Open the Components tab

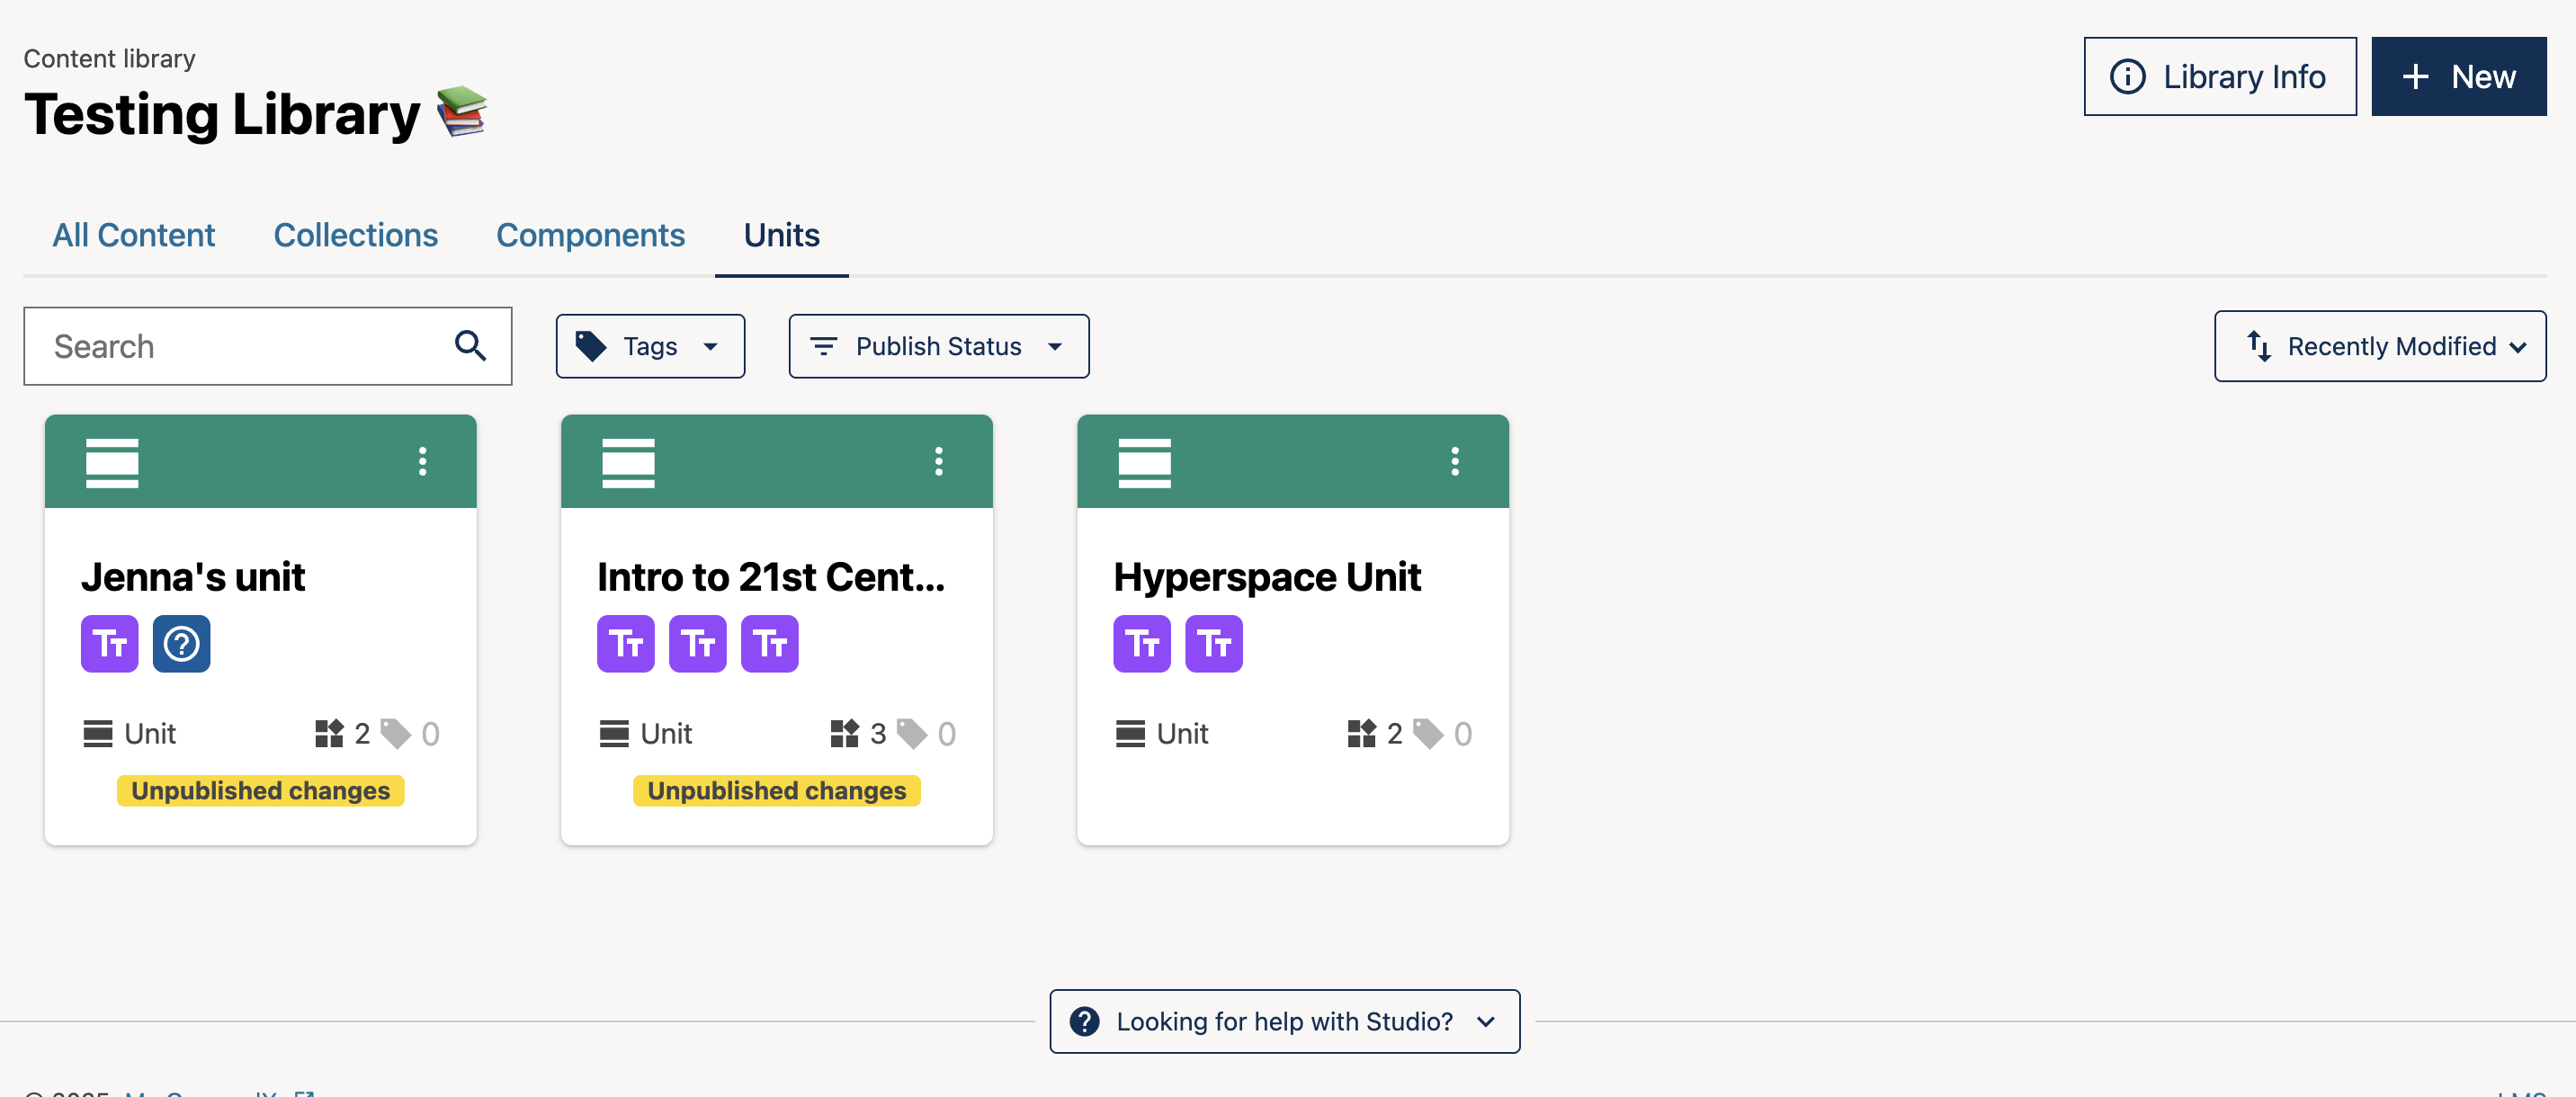tap(590, 235)
